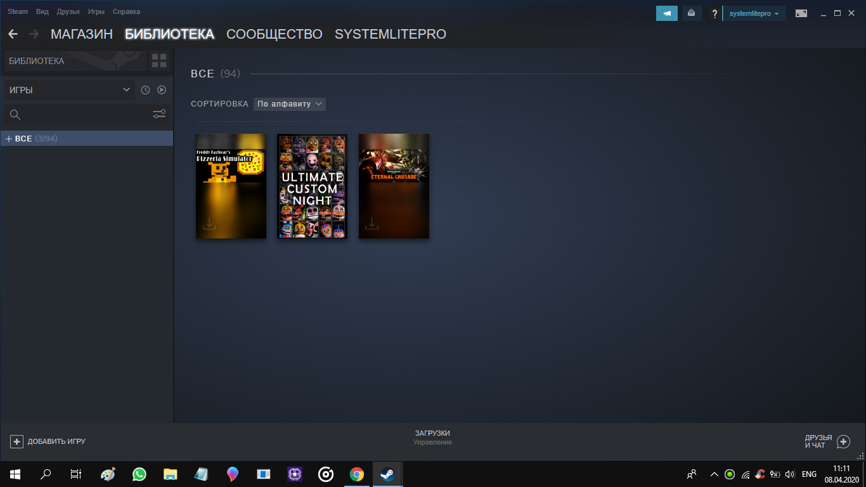Click download icon on Pizzeria Simulator cover
Viewport: 866px width, 487px height.
[x=209, y=223]
